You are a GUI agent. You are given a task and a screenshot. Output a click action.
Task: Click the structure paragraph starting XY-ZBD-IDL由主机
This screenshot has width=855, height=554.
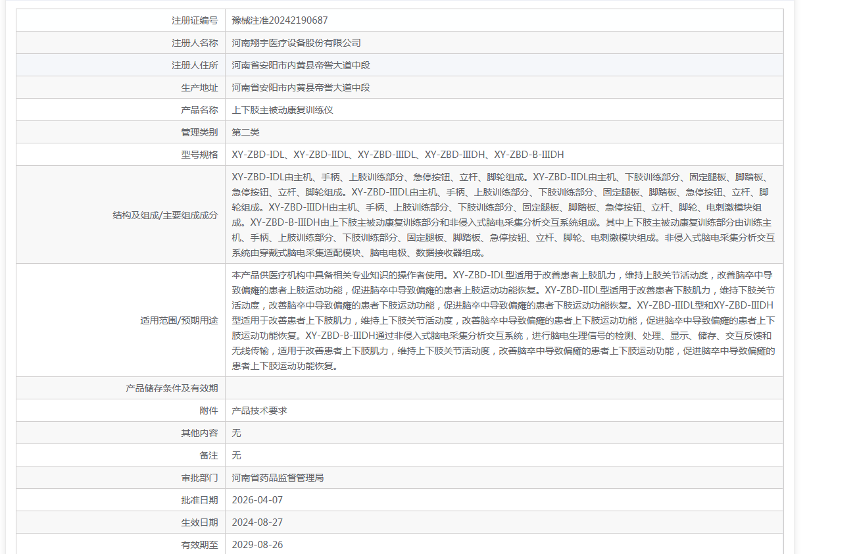[x=504, y=214]
